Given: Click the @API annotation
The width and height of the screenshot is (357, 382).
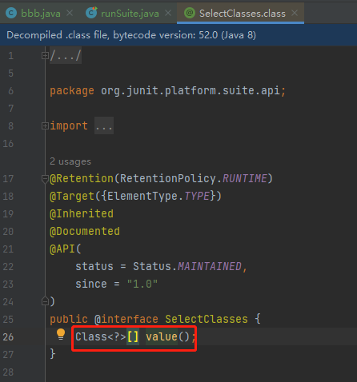Looking at the screenshot, I should (x=62, y=249).
